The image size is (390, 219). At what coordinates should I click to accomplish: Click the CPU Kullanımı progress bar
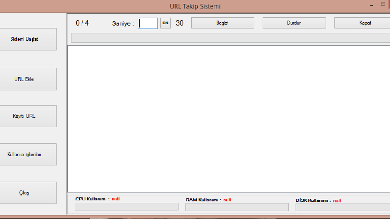[x=126, y=207]
